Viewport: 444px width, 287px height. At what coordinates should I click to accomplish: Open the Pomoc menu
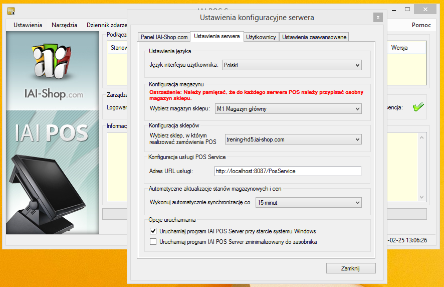tap(421, 25)
